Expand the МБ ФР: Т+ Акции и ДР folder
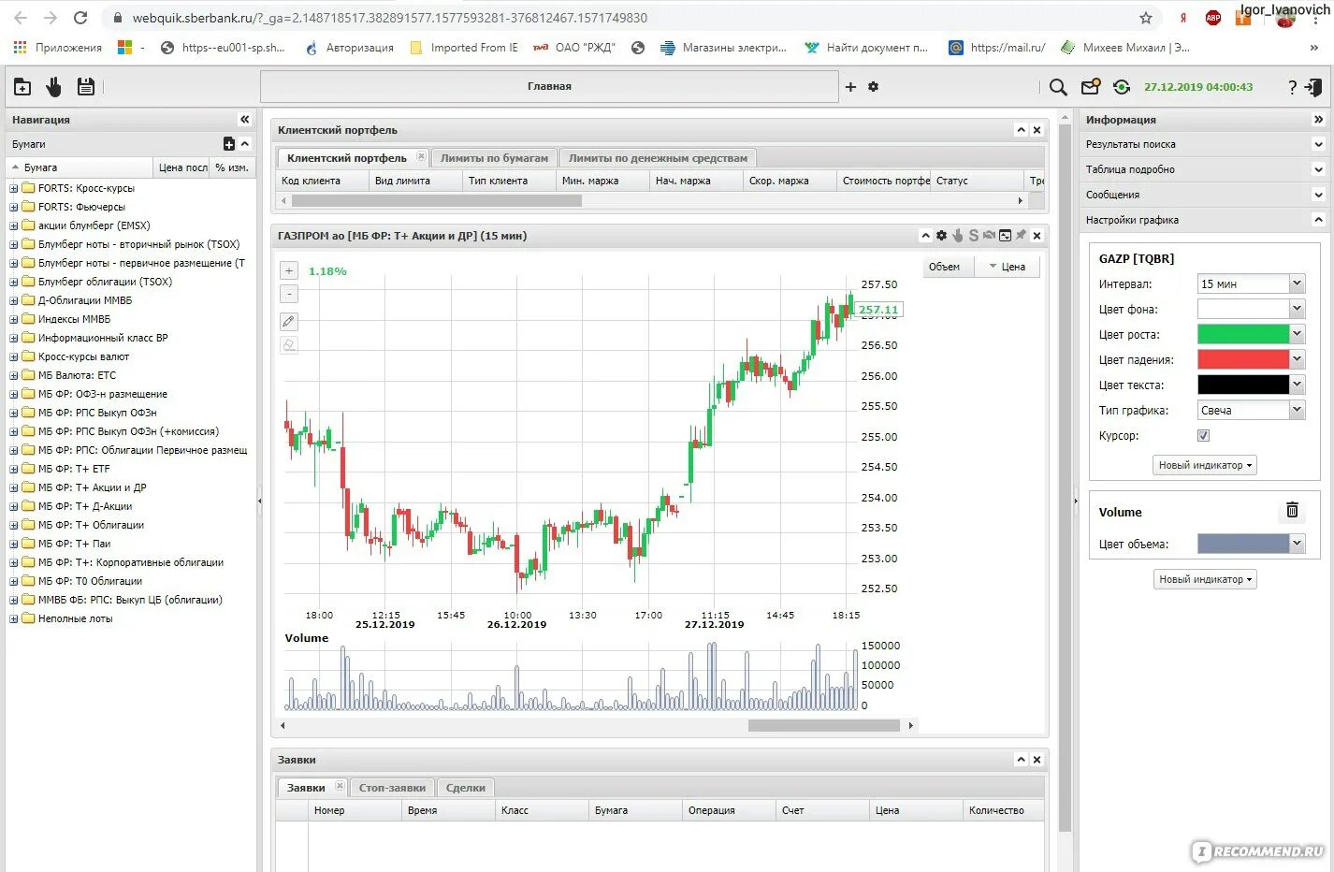Screen dimensions: 1334x872 pos(13,487)
